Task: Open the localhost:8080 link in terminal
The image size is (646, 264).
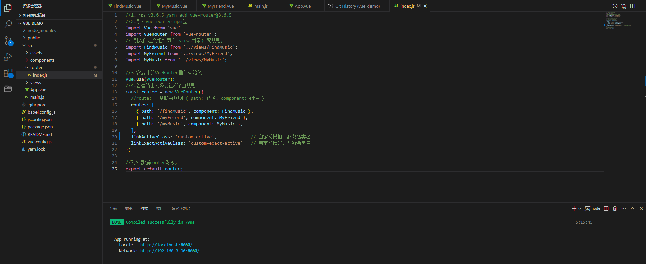Action: (x=166, y=245)
